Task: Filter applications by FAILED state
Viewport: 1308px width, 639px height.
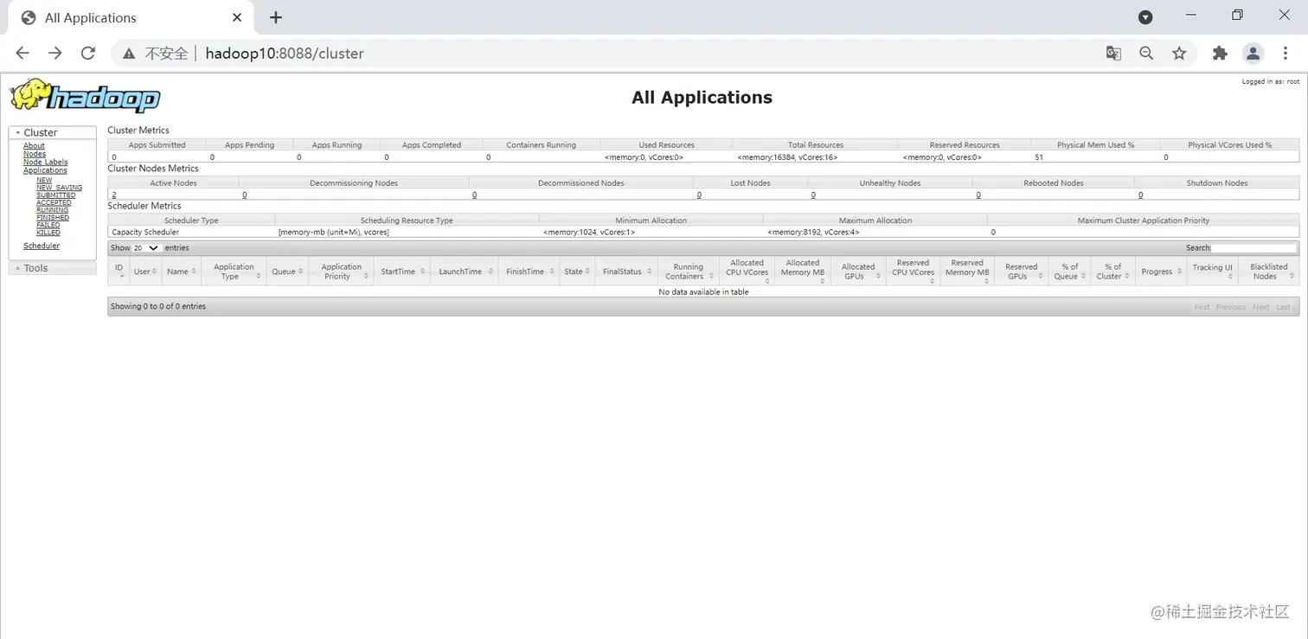Action: coord(48,225)
